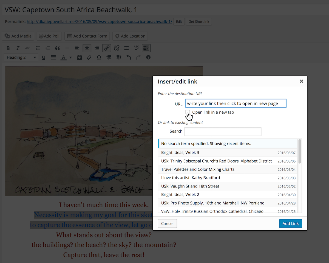Click the recent items list scrollbar

pos(300,152)
